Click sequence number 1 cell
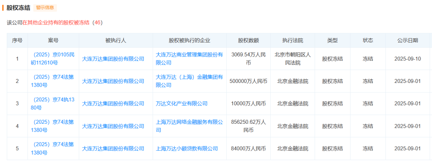This screenshot has width=432, height=161. pos(17,59)
